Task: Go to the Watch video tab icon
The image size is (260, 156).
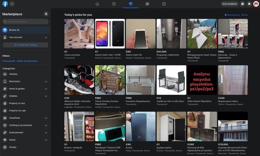Action: tap(114, 4)
